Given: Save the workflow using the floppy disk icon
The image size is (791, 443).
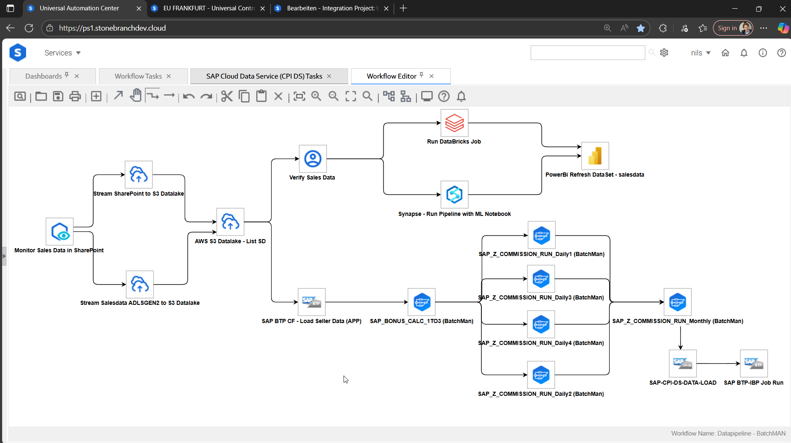Looking at the screenshot, I should [x=58, y=96].
